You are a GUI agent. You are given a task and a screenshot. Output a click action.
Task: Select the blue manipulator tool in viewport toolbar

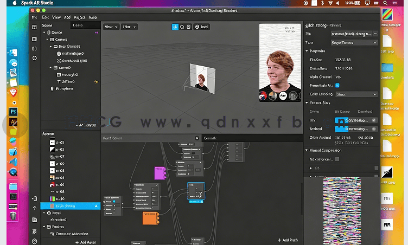click(x=175, y=27)
